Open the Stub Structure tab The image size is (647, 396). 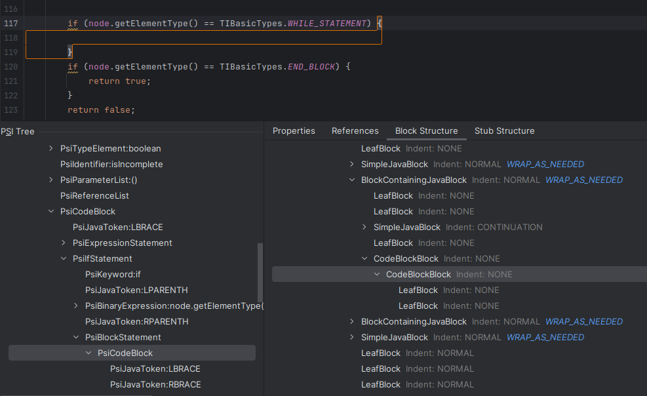[x=504, y=130]
